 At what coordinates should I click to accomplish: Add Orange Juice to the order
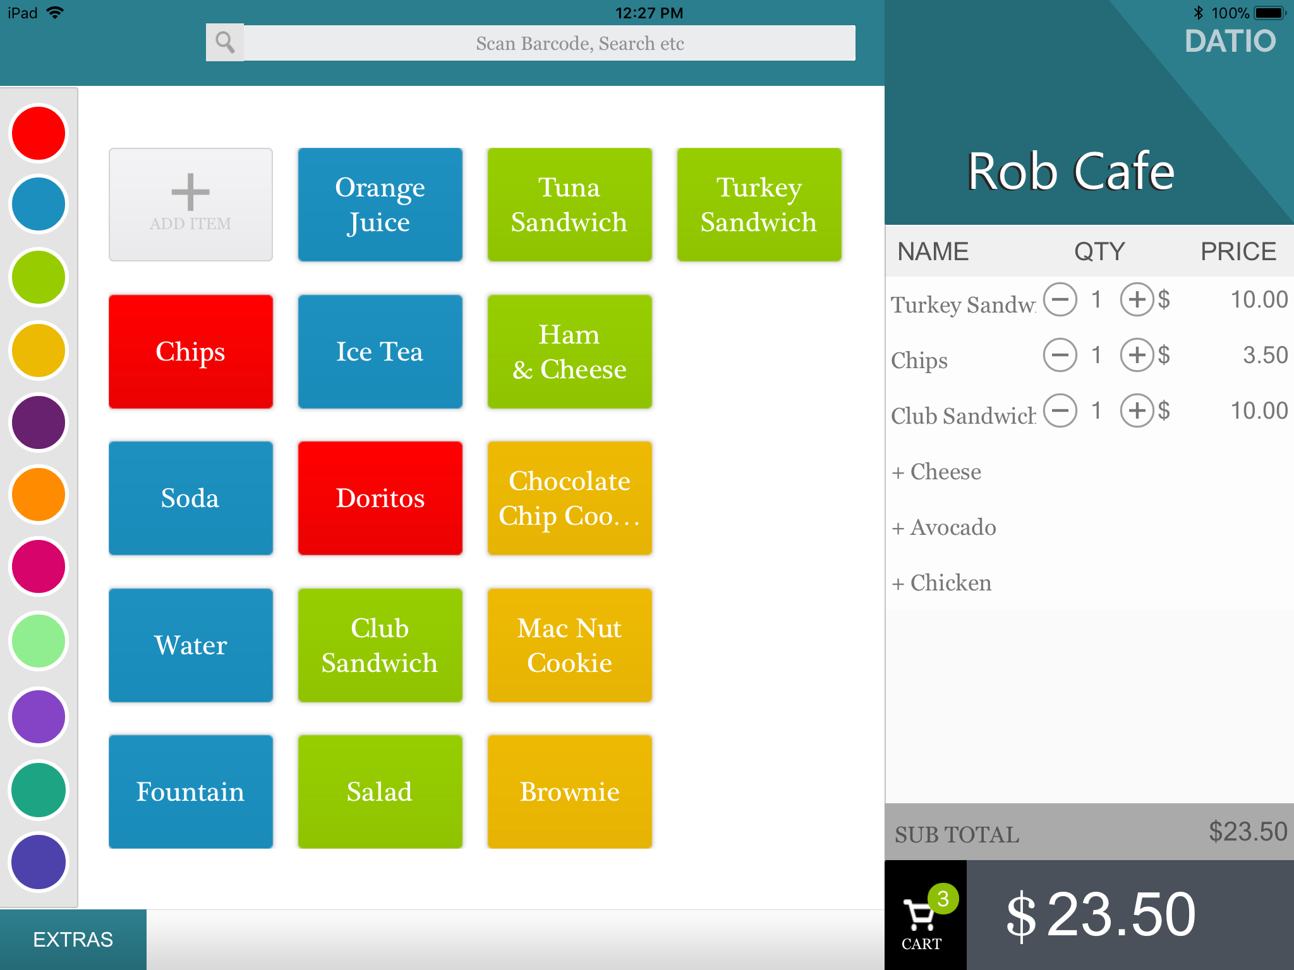[x=380, y=204]
